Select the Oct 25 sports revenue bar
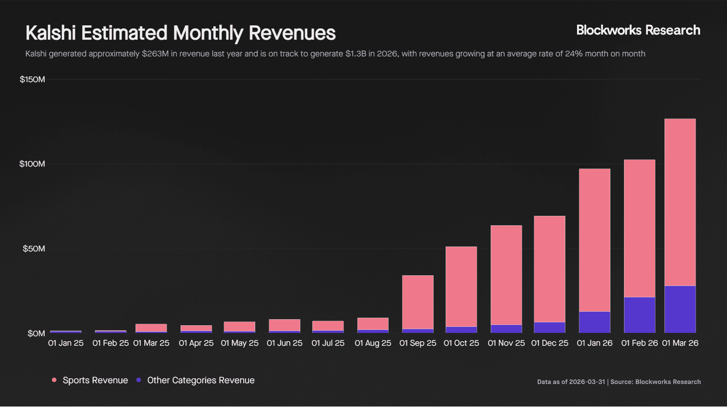 click(461, 286)
